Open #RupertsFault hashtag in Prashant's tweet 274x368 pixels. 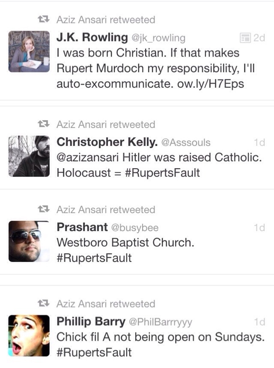(x=94, y=258)
